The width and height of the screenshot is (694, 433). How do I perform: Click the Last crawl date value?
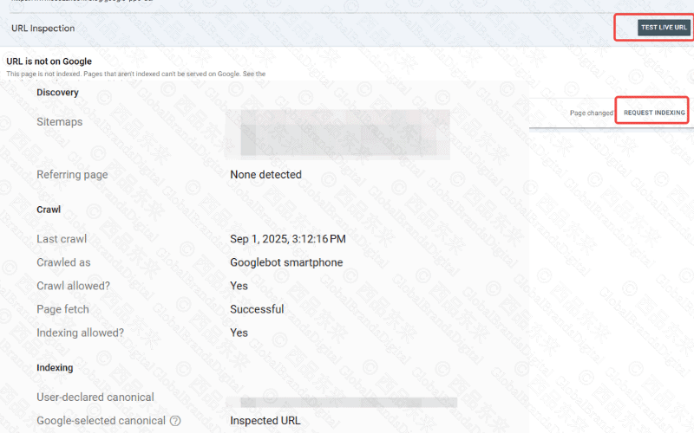(287, 239)
